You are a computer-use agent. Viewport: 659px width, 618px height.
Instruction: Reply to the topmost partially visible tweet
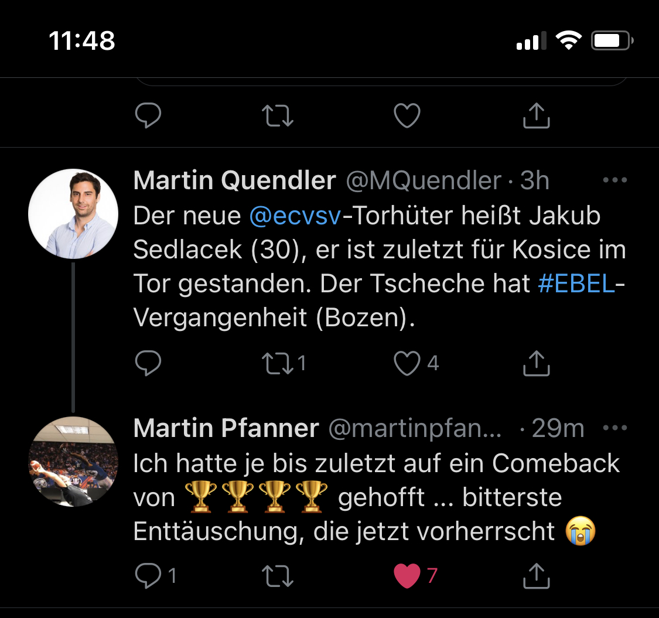(x=148, y=116)
